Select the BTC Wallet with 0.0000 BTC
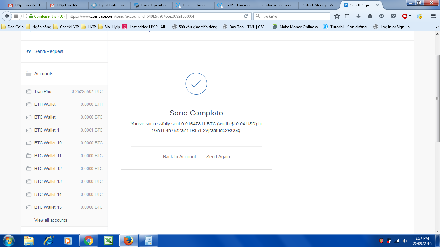 tap(64, 117)
